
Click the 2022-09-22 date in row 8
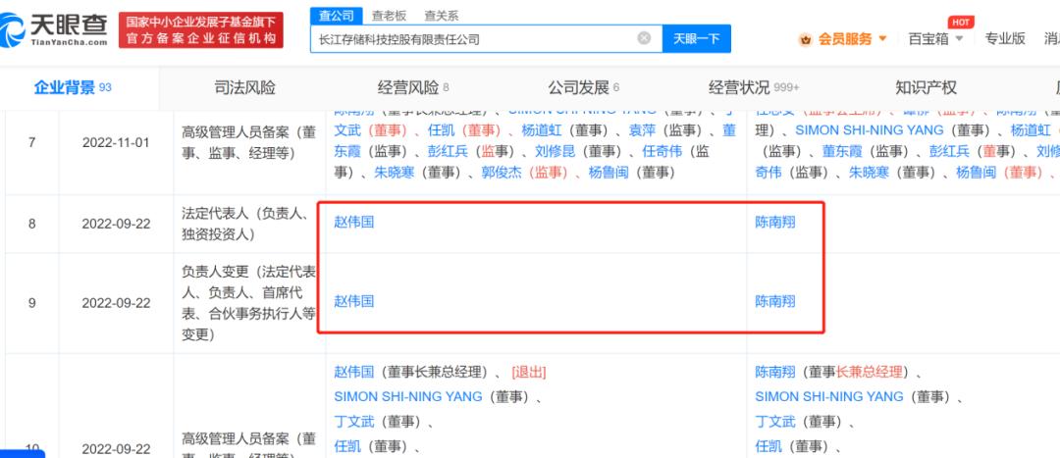click(x=116, y=224)
